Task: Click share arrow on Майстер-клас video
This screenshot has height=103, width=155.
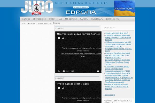Action: [x=63, y=38]
